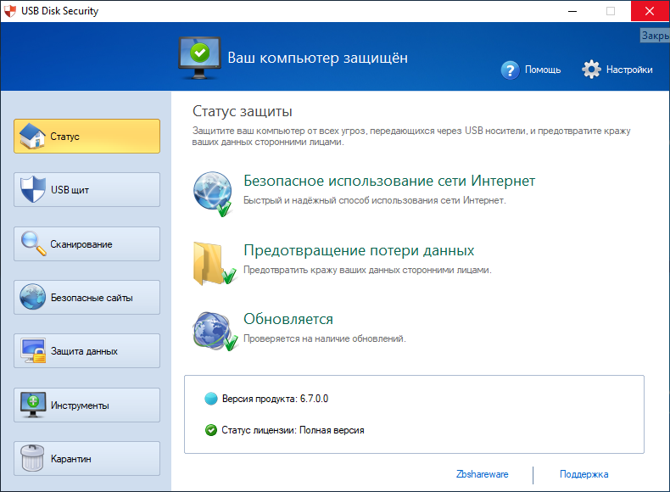Select Защита данных in sidebar

(x=87, y=351)
